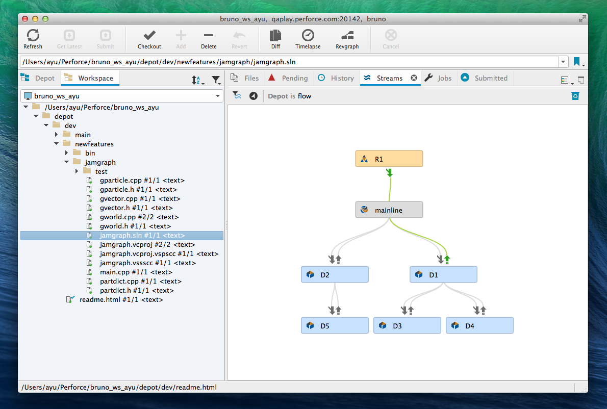Click the Checkout checkmark icon
Screen dimensions: 607x409
(149, 35)
